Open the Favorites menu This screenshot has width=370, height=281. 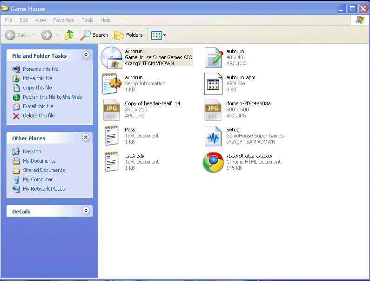click(63, 20)
